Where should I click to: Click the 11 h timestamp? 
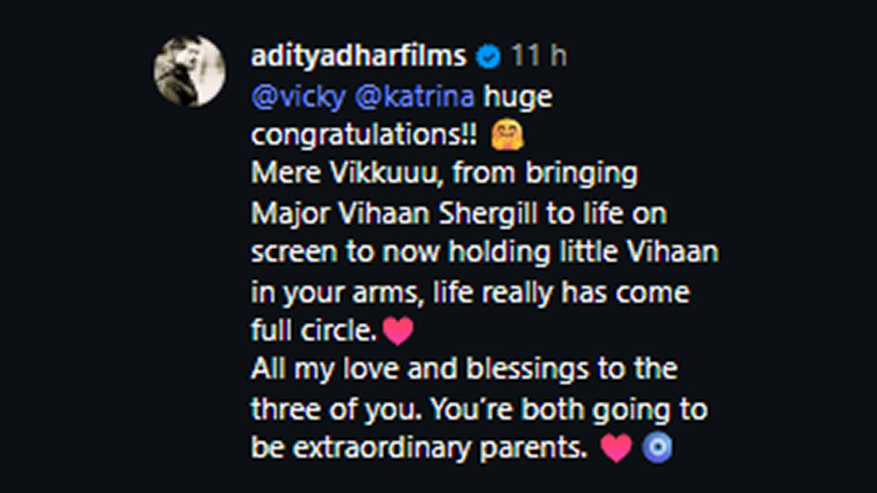pyautogui.click(x=538, y=56)
